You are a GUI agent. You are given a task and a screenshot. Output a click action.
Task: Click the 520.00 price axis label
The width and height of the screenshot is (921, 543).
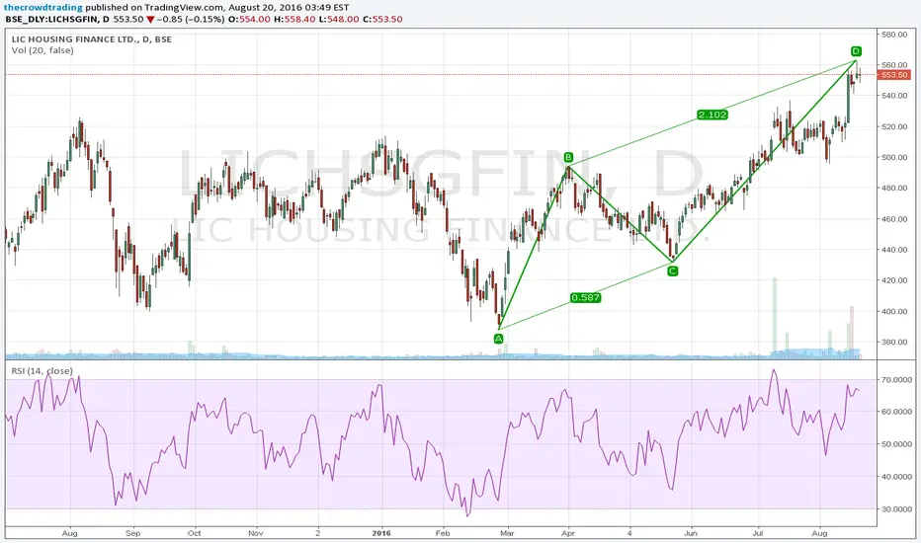[x=894, y=126]
